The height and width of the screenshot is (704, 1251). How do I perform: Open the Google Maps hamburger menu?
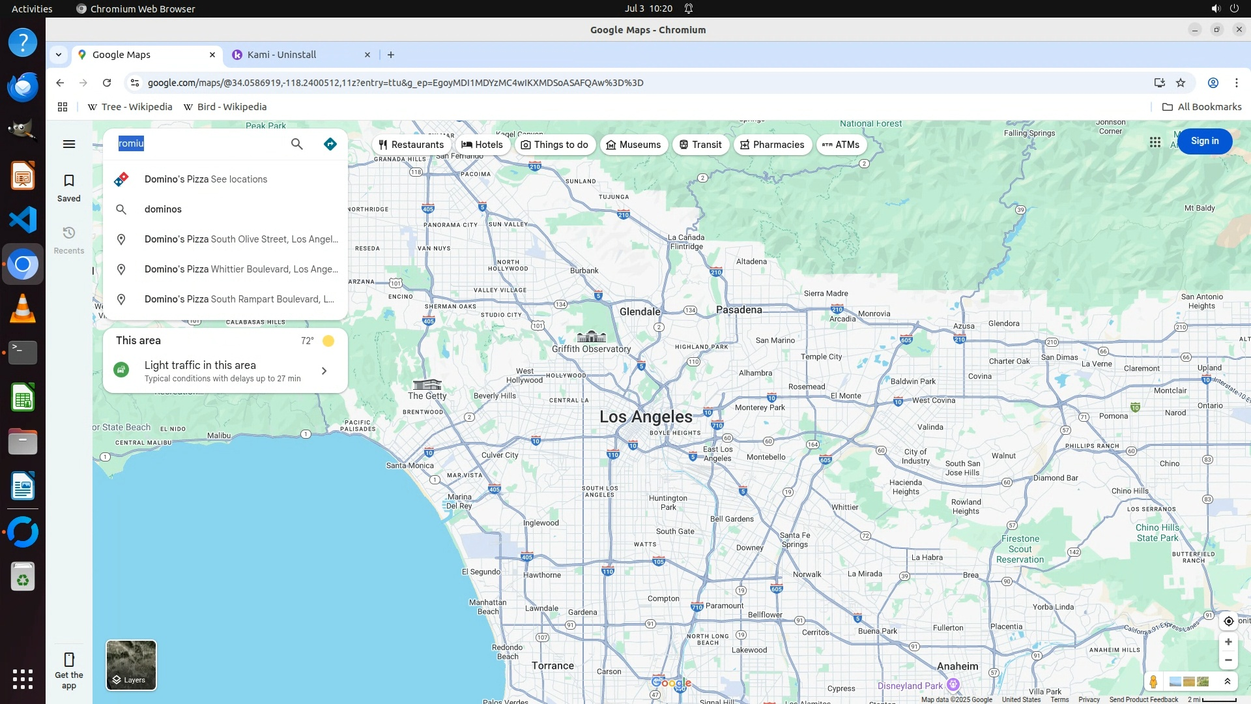tap(69, 144)
